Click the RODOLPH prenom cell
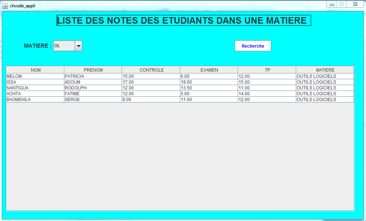 pos(93,88)
